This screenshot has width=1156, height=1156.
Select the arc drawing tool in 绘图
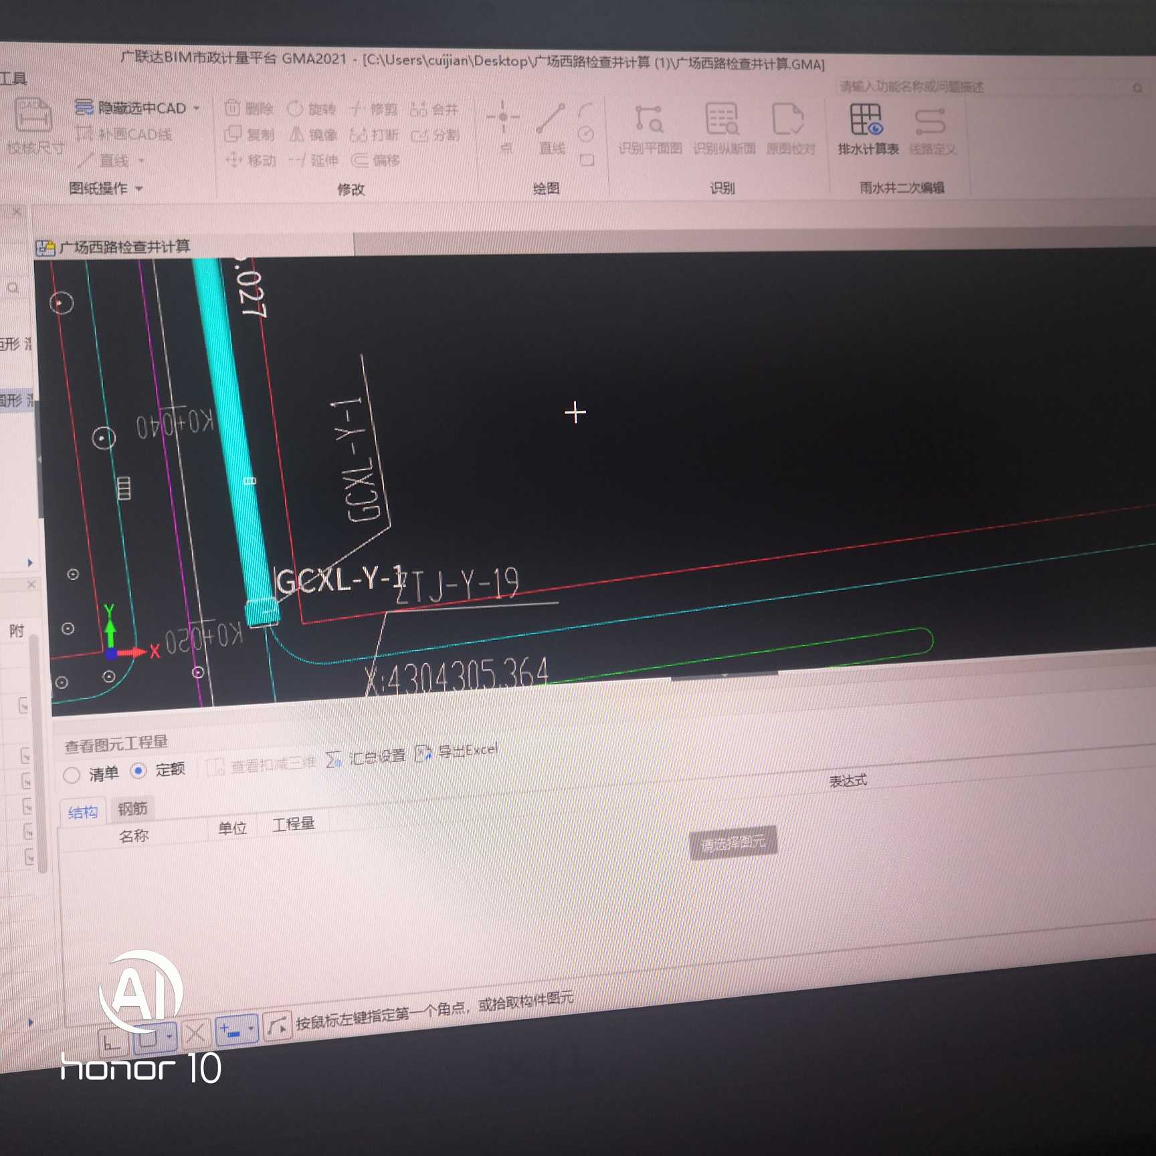coord(585,110)
